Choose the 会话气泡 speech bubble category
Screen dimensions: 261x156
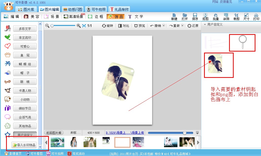(25, 117)
